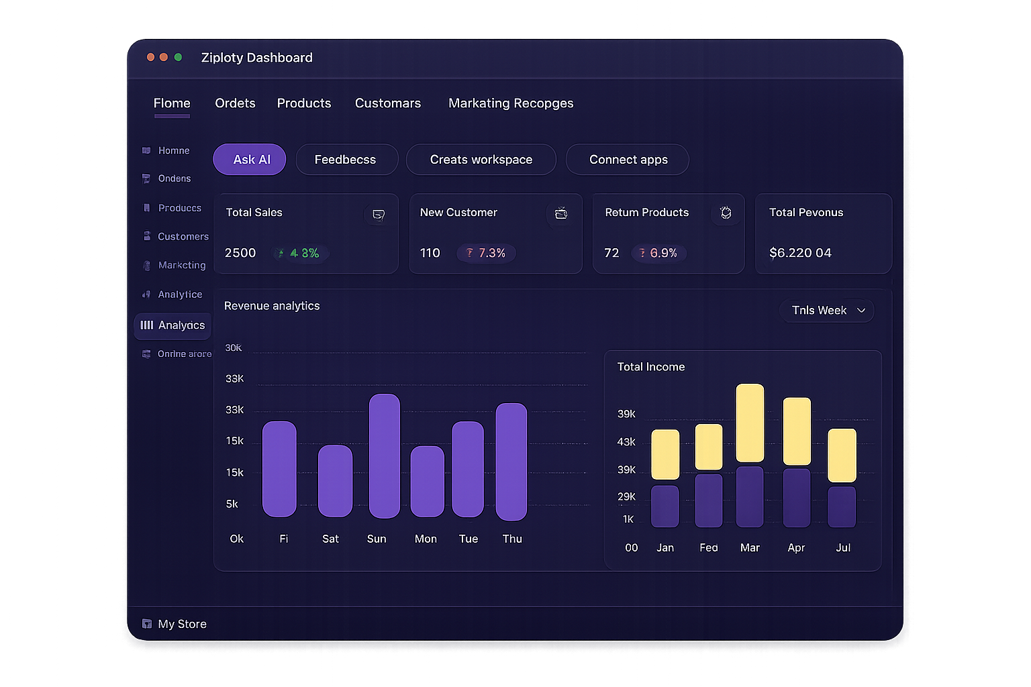Select the Home icon in the sidebar
The image size is (1031, 687).
coord(146,150)
